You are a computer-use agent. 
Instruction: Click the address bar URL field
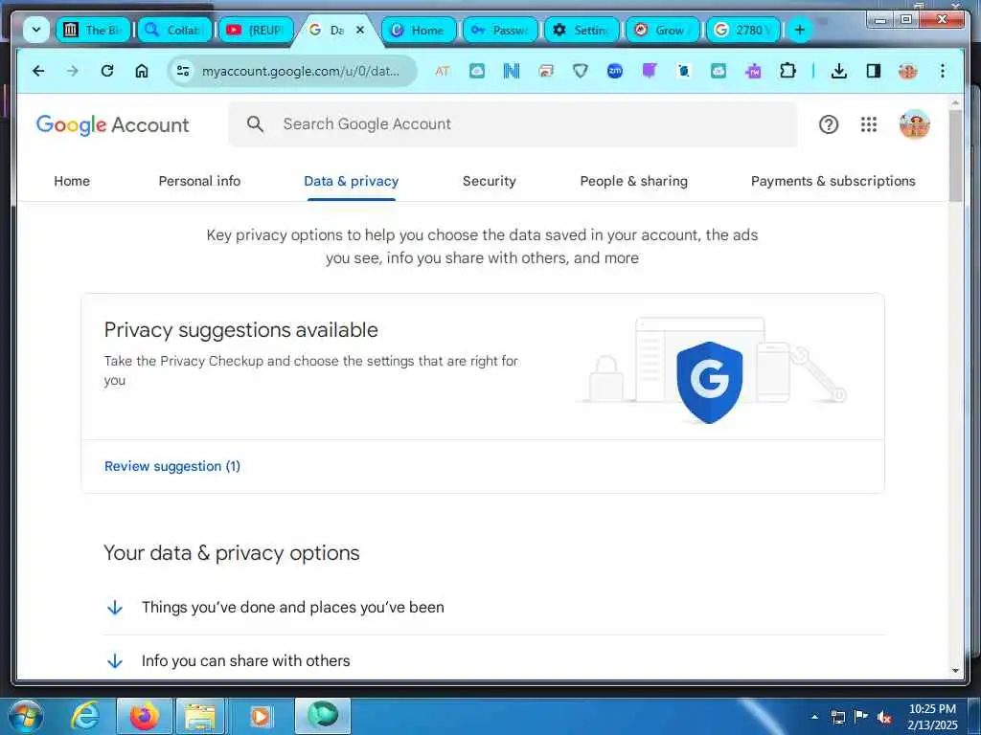[x=300, y=71]
